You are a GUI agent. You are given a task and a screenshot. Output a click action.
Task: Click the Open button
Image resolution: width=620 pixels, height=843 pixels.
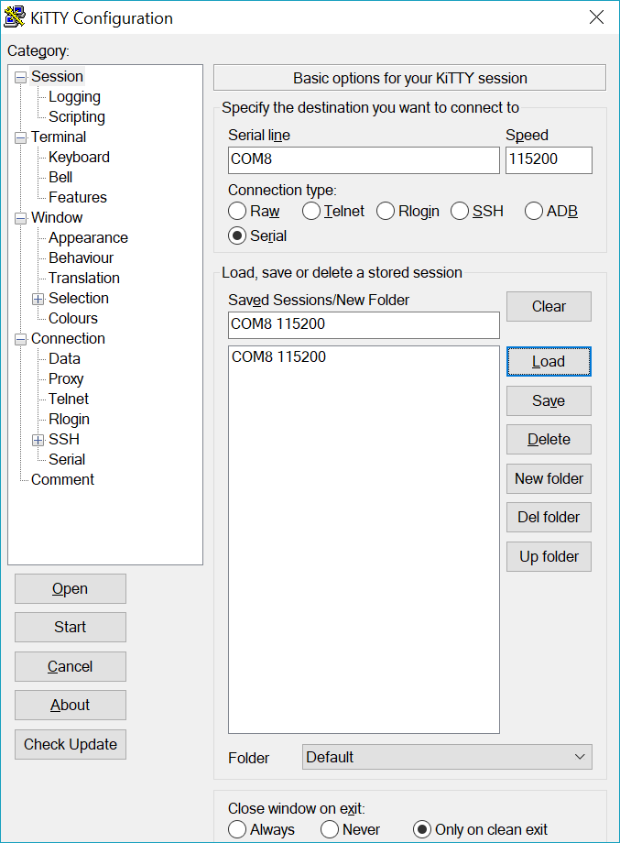click(71, 588)
